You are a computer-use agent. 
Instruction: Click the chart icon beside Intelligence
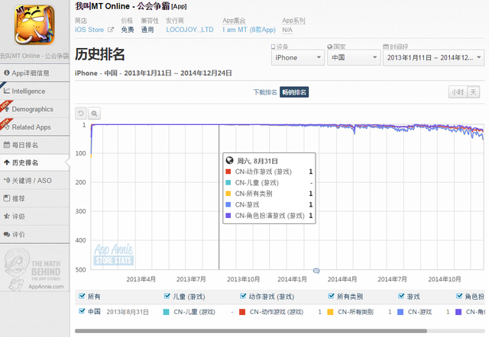(7, 91)
